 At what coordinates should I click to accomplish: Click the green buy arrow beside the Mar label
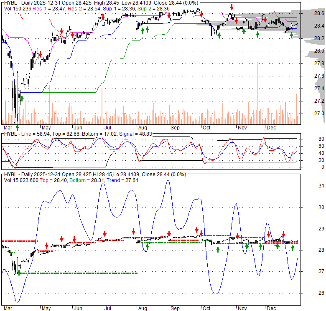[17, 127]
